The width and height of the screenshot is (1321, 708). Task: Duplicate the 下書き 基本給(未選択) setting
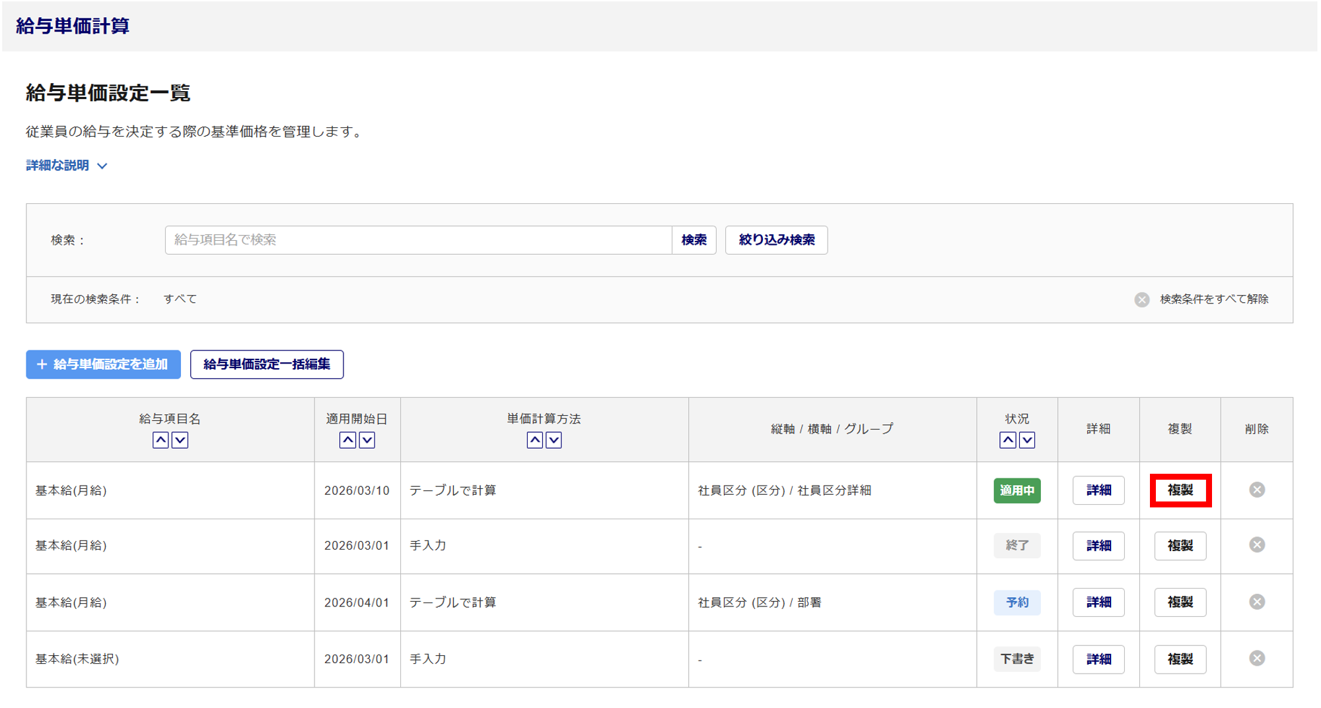[1180, 659]
